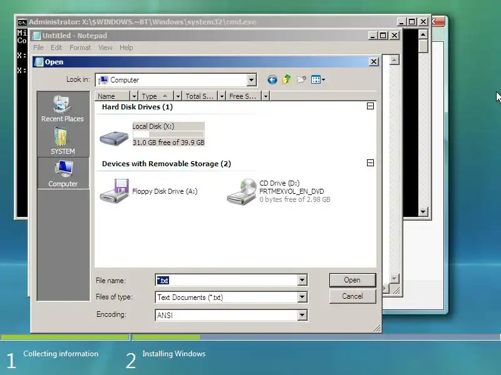Sort by Type column header
The width and height of the screenshot is (501, 375).
[x=156, y=96]
